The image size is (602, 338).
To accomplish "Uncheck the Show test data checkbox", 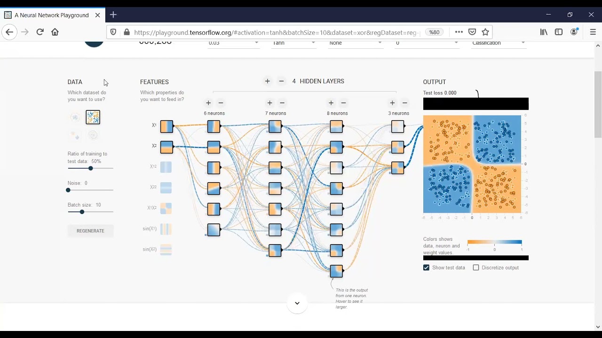I will point(426,268).
